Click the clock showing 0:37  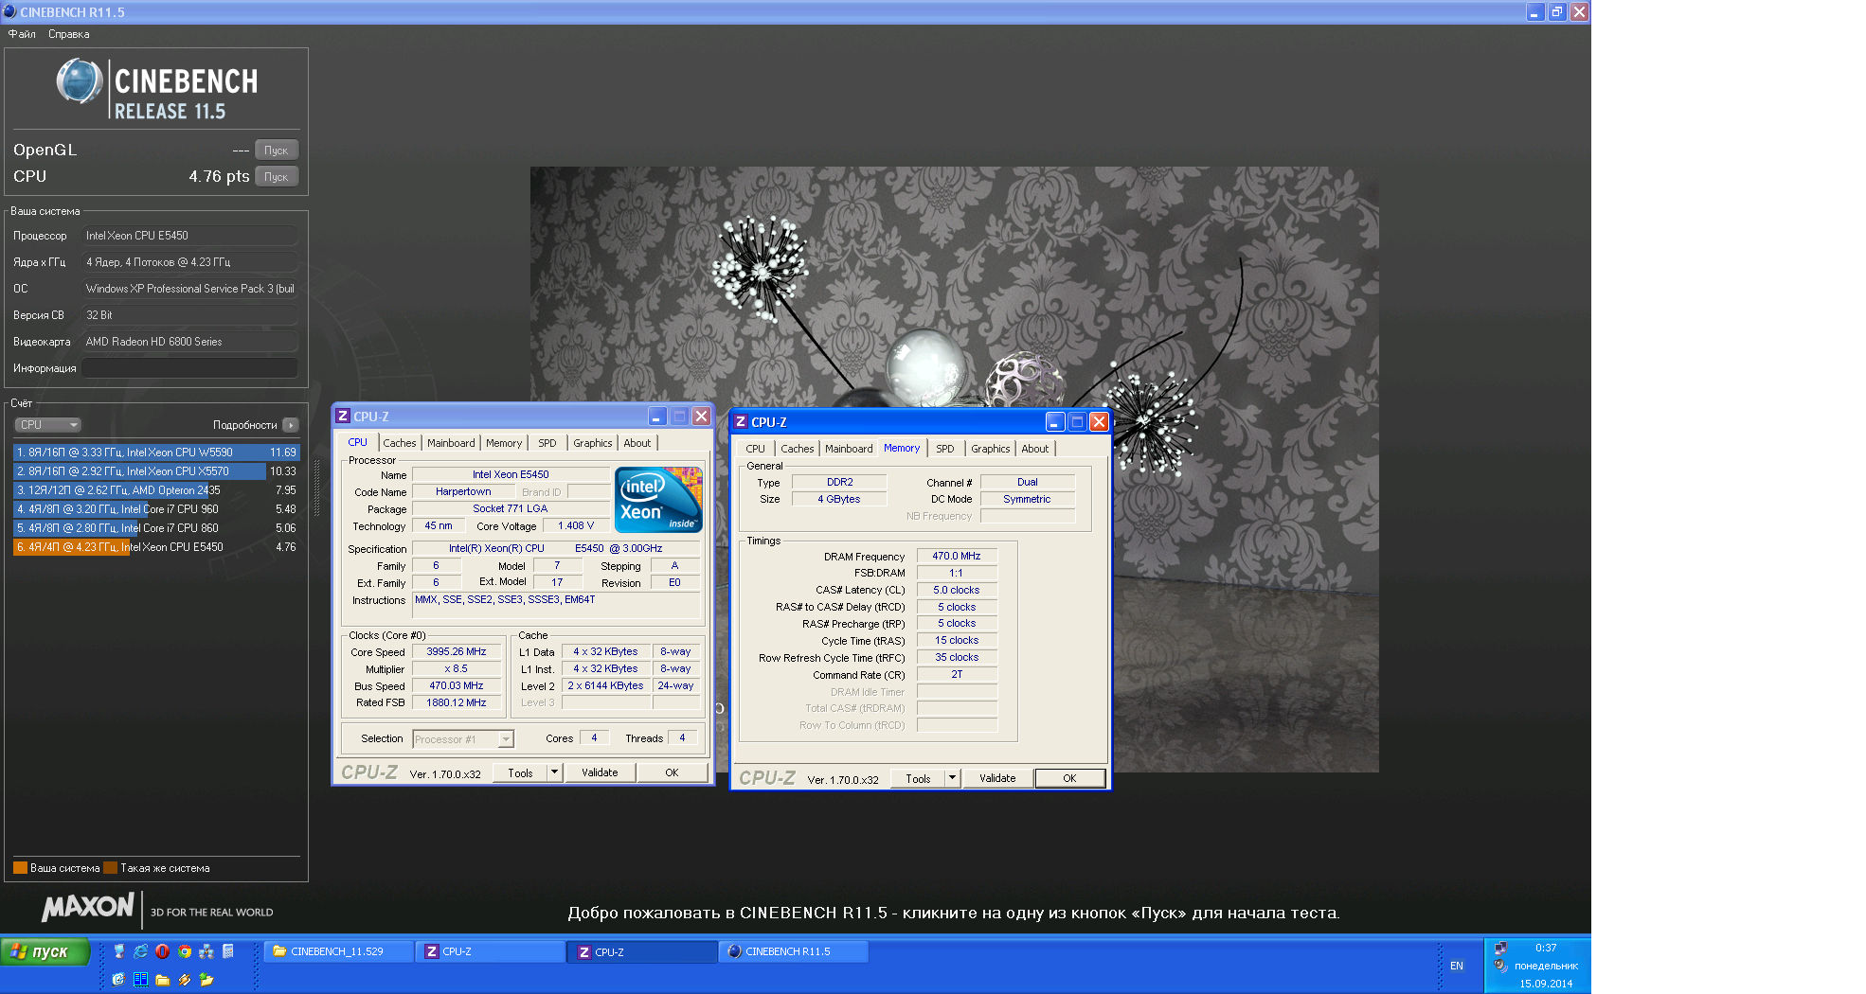tap(1546, 948)
